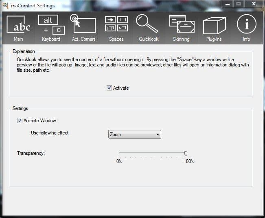
Task: Click the maComfort app icon in title bar
Action: 5,5
